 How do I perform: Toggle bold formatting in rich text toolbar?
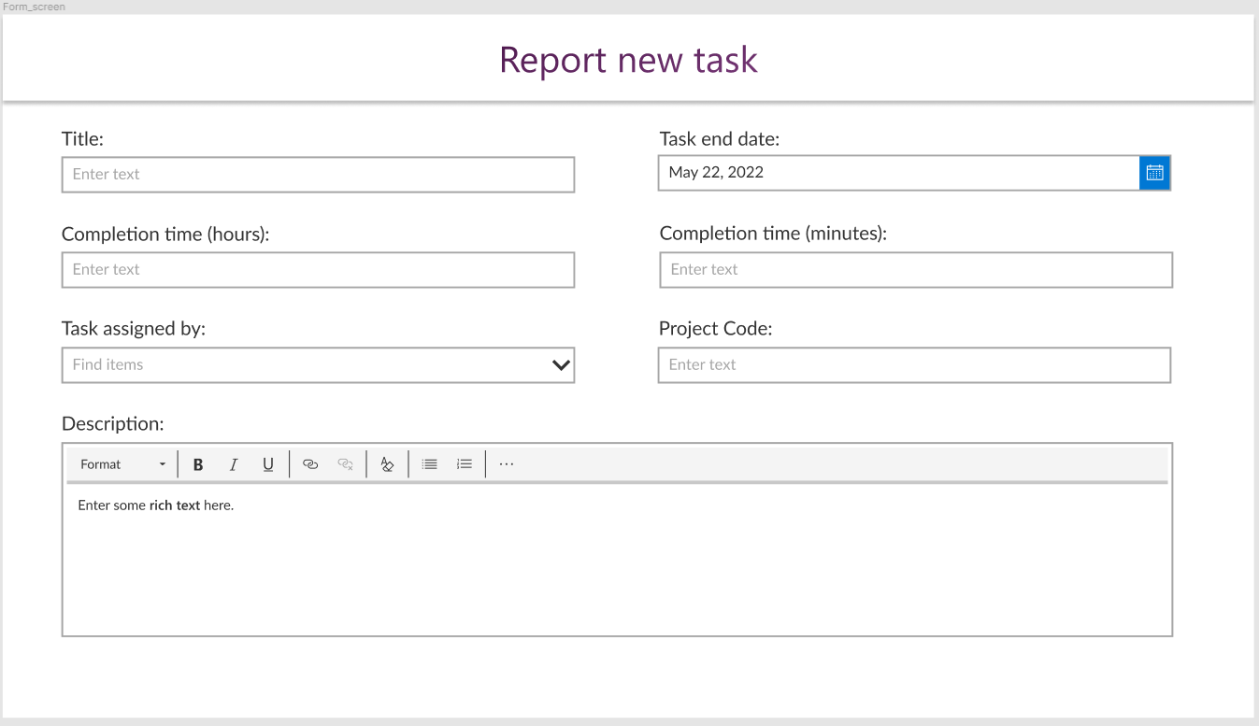[x=198, y=464]
